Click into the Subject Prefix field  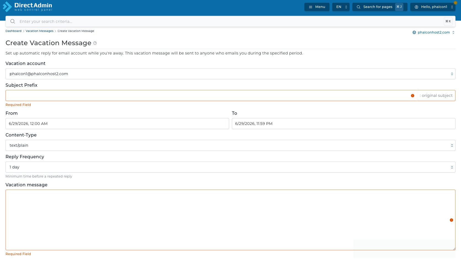tap(211, 96)
